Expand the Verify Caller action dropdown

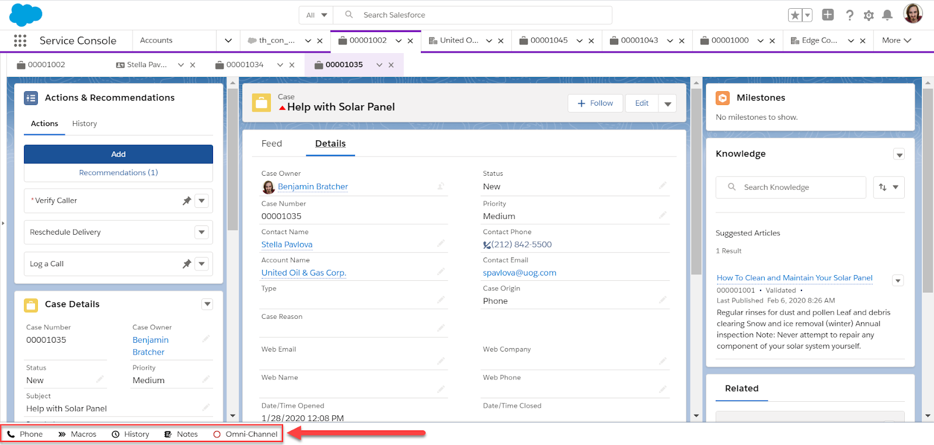[201, 201]
